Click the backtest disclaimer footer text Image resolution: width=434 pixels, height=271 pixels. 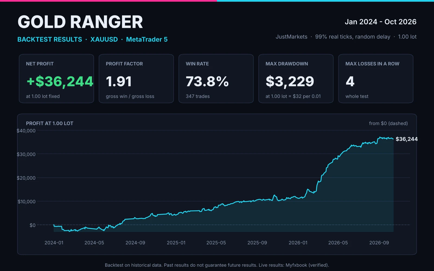point(217,265)
